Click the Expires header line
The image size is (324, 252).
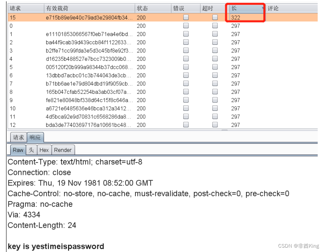[x=80, y=183]
